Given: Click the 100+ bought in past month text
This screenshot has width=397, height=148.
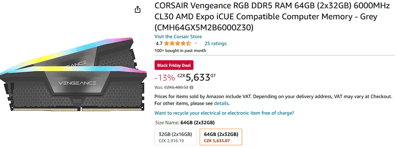Looking at the screenshot, I should [x=180, y=51].
